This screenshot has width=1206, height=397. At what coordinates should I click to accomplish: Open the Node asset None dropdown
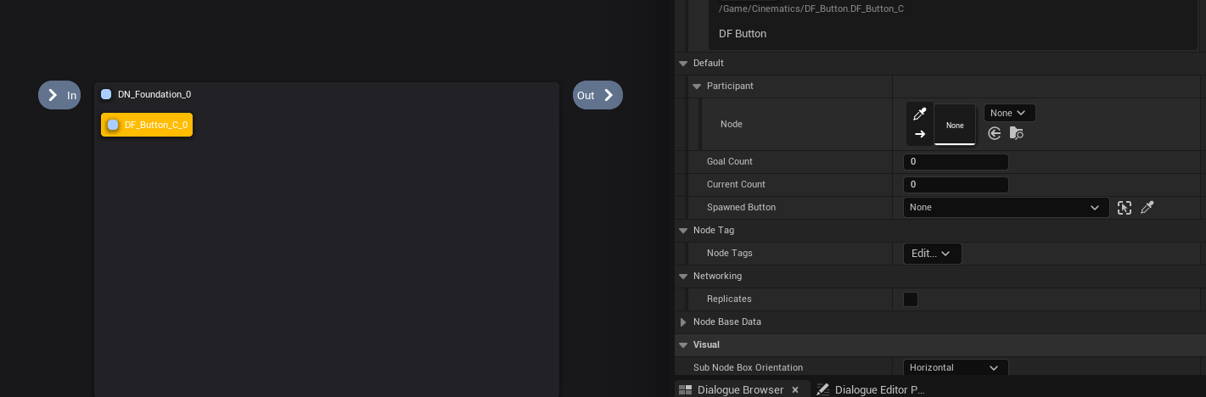[1009, 113]
